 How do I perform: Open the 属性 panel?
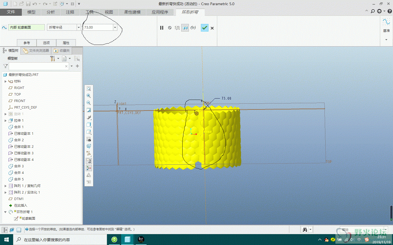(x=66, y=43)
